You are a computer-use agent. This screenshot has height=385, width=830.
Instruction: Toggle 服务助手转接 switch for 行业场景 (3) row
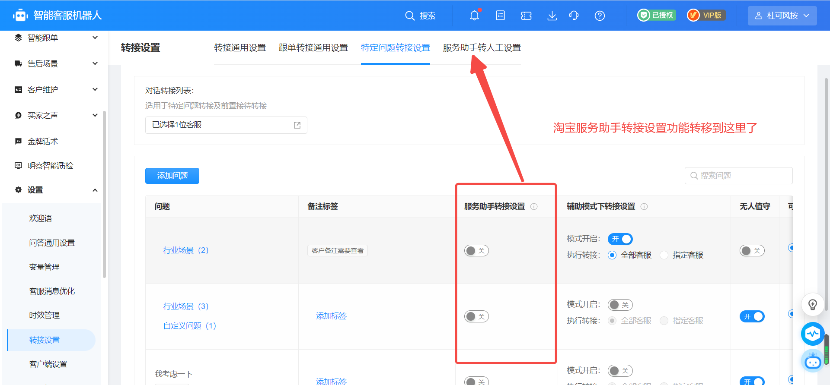point(476,316)
